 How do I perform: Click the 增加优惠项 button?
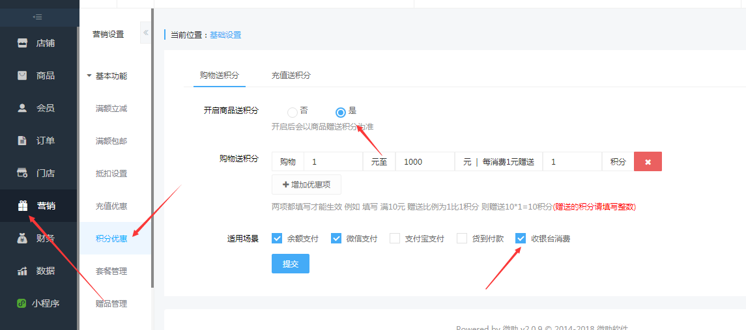[x=306, y=184]
